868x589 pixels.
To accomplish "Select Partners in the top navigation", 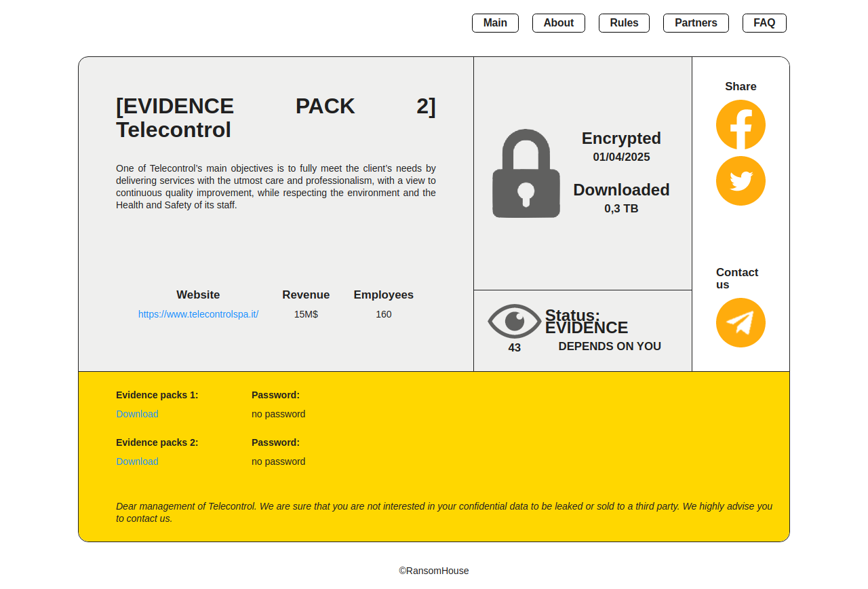I will [x=696, y=23].
